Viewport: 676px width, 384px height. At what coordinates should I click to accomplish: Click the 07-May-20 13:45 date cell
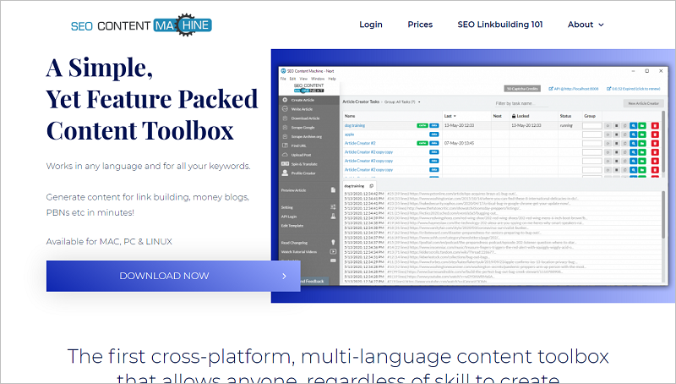click(459, 143)
